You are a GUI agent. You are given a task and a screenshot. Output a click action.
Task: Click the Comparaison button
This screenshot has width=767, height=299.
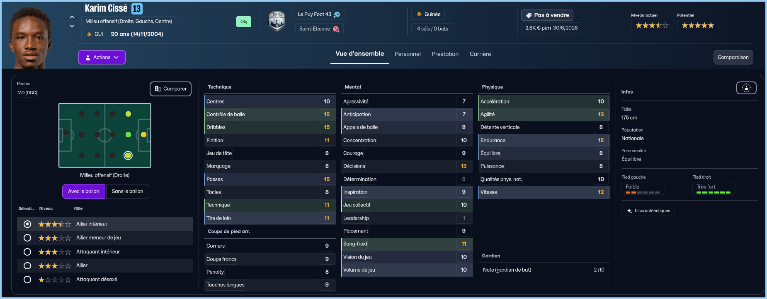[733, 57]
